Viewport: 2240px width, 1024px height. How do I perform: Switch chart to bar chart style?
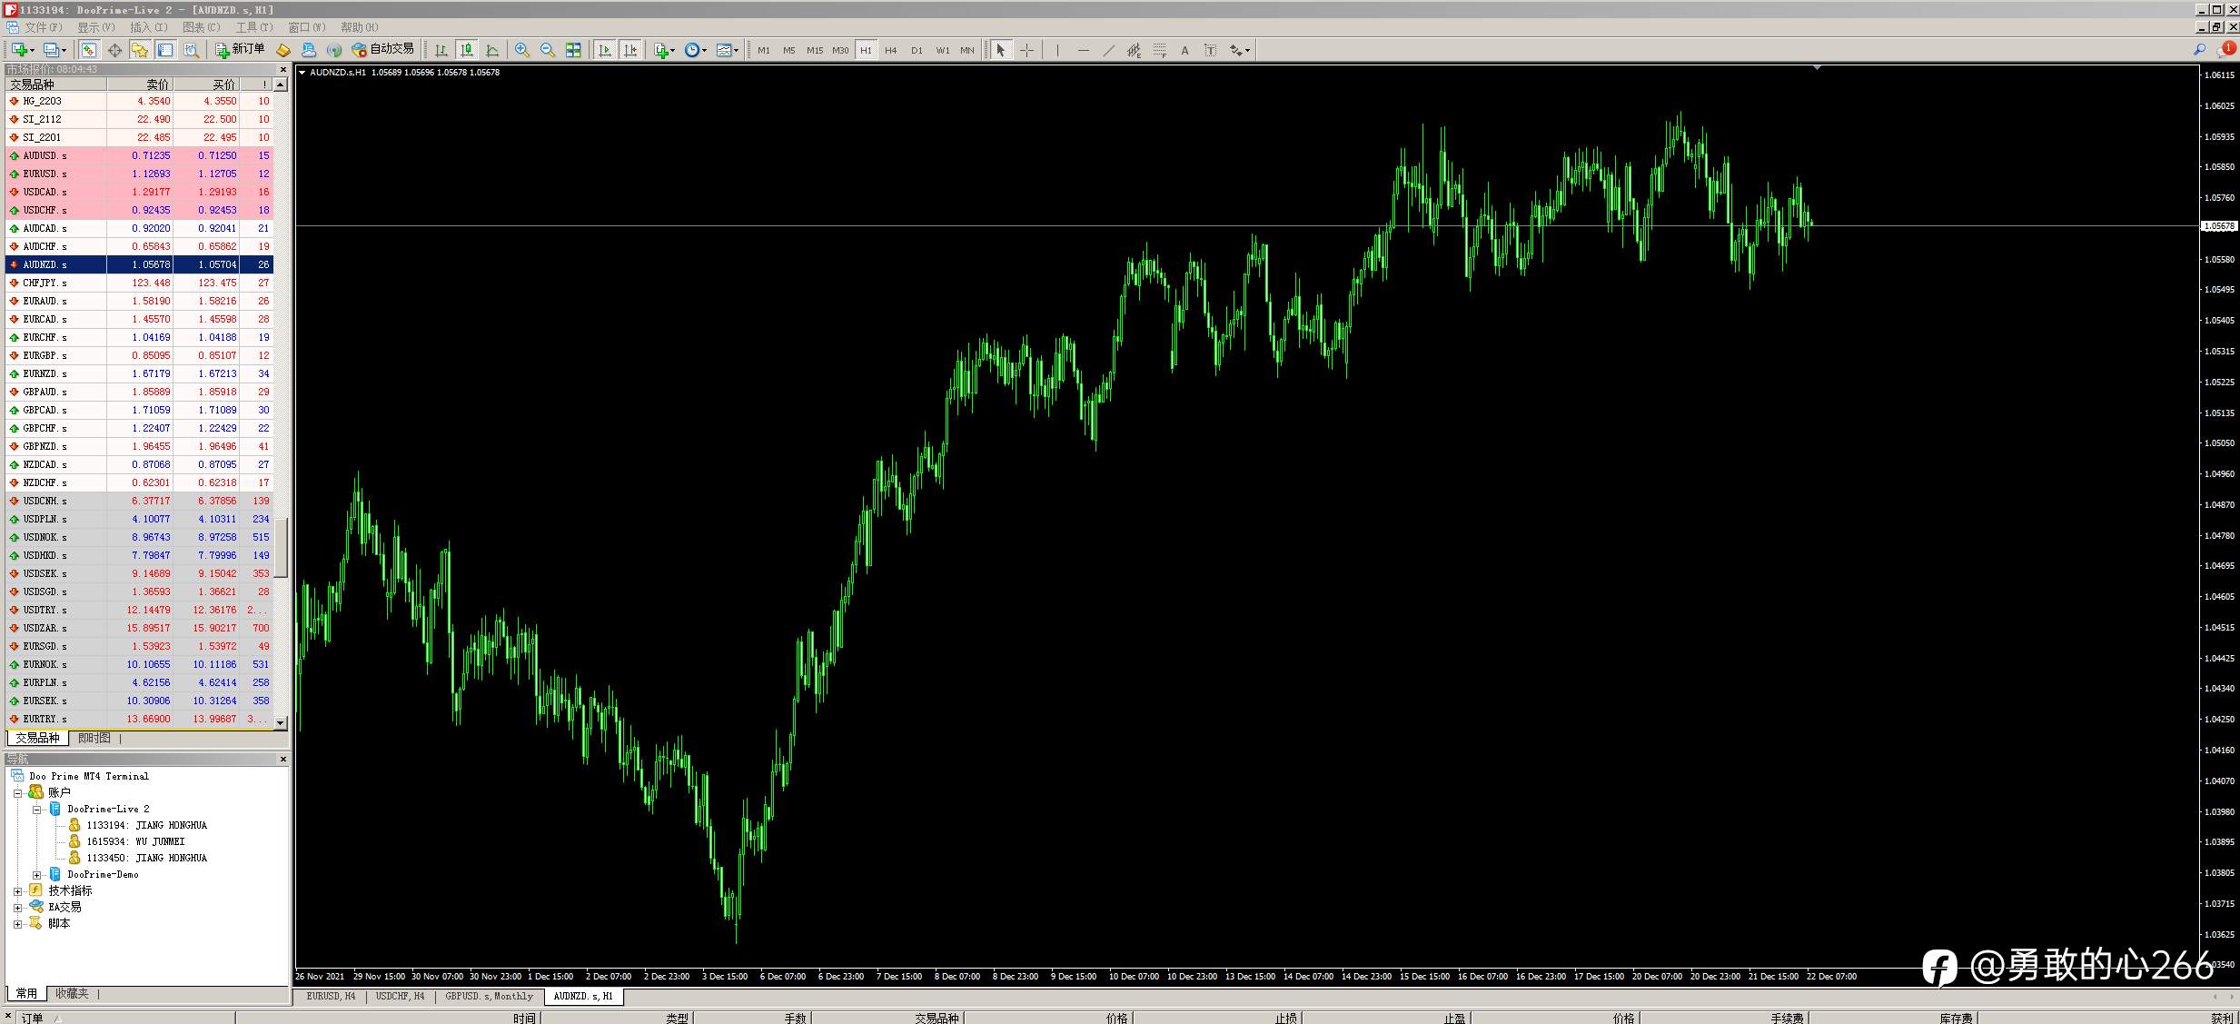click(441, 50)
